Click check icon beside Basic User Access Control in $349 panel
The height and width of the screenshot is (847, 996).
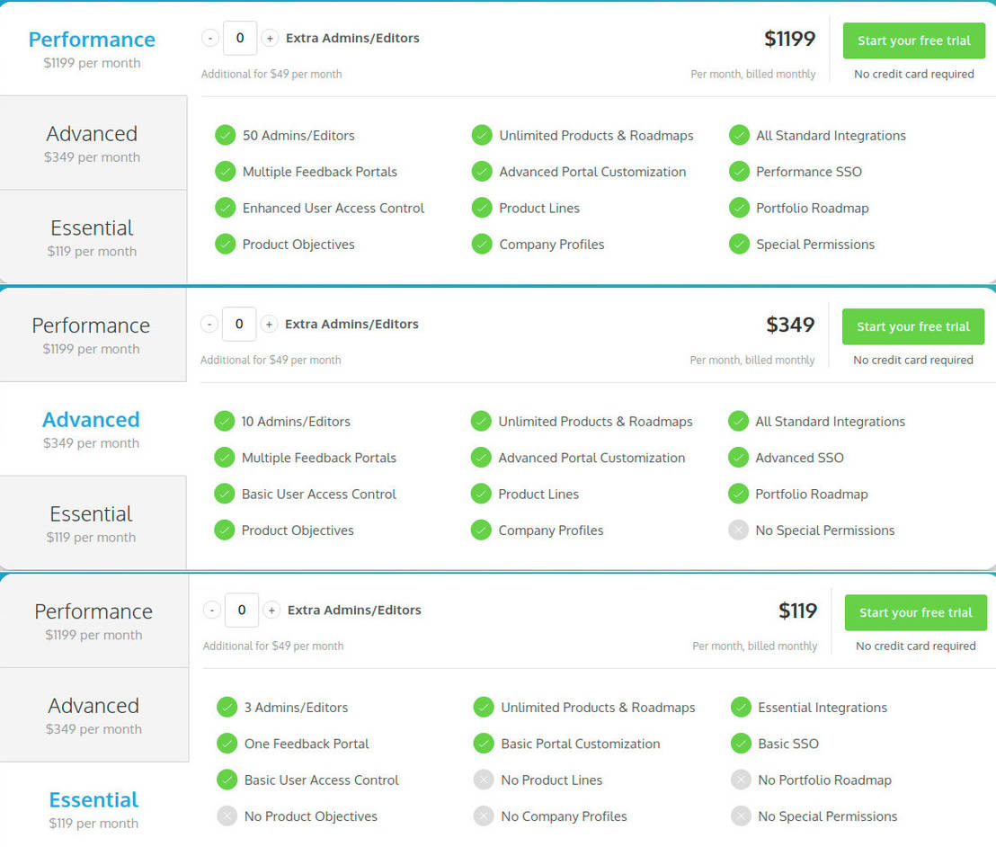(x=224, y=494)
